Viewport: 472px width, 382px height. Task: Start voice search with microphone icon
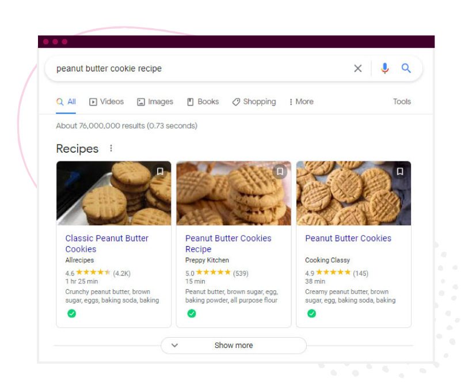[385, 69]
